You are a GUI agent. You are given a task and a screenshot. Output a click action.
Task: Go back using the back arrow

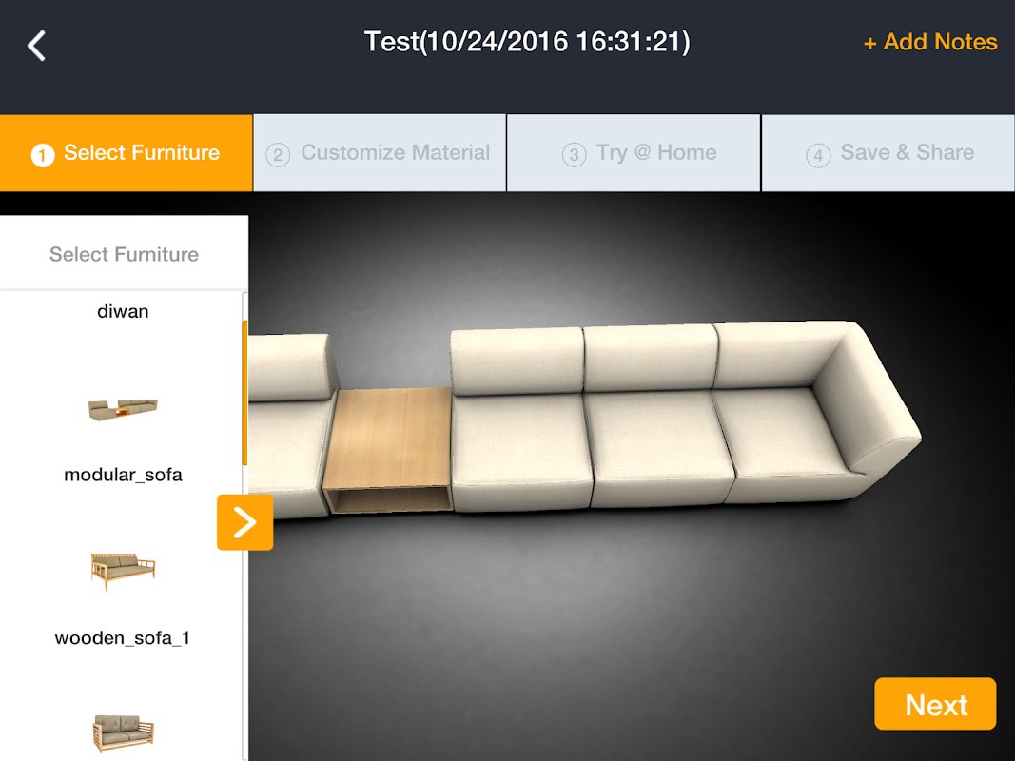(x=36, y=46)
